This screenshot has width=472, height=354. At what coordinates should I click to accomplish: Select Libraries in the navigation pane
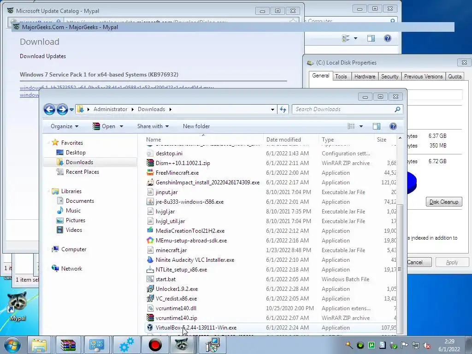(x=71, y=191)
